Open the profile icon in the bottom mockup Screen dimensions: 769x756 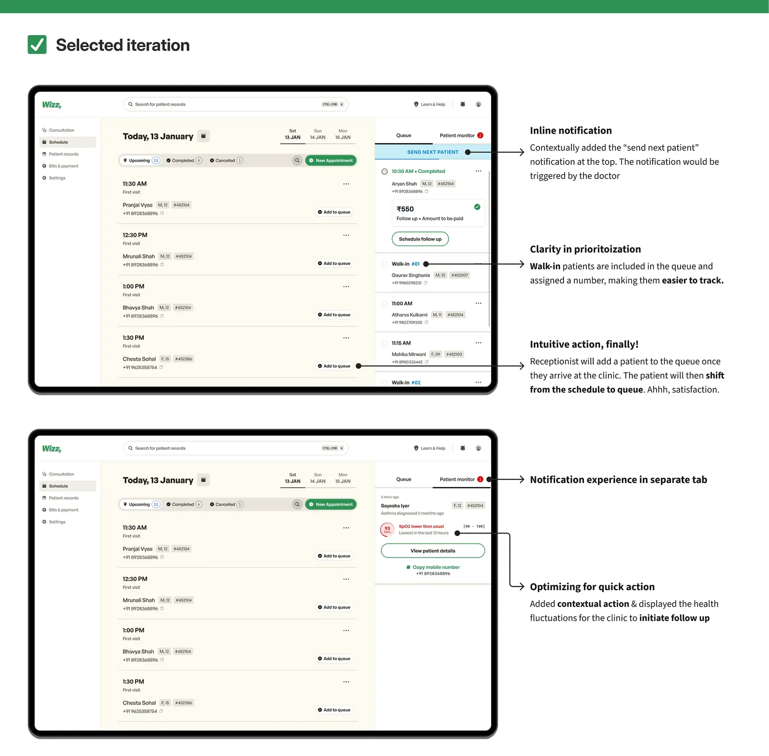pos(479,448)
